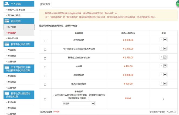Open quantity dropdown for 雅思之路完整版
Image resolution: width=179 pixels, height=115 pixels.
tap(164, 83)
